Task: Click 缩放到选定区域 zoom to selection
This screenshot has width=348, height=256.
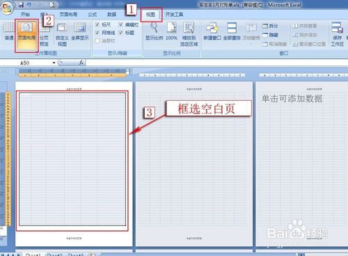Action: click(x=189, y=34)
